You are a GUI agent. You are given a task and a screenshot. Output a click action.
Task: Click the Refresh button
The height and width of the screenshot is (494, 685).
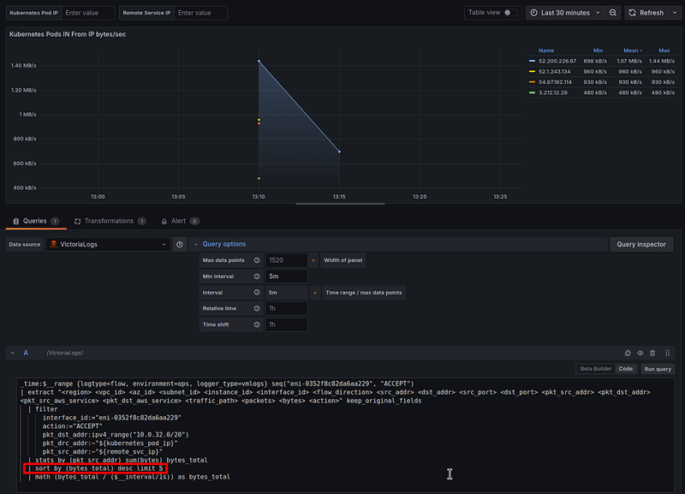(x=647, y=13)
